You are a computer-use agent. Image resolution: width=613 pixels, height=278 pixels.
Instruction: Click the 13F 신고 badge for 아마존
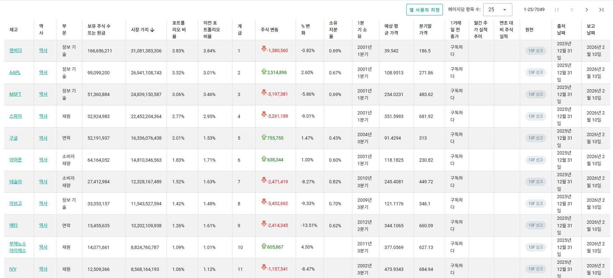coord(535,160)
